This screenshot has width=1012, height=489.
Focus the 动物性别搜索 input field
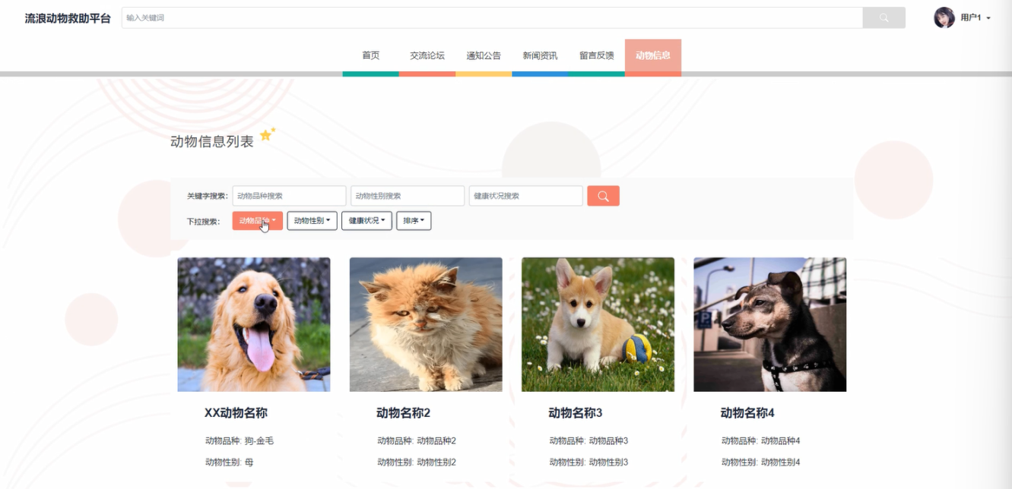(x=408, y=196)
